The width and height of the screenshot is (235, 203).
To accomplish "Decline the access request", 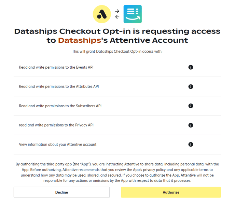I will (x=61, y=192).
